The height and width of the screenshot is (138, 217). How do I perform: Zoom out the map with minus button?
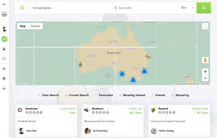[205, 78]
